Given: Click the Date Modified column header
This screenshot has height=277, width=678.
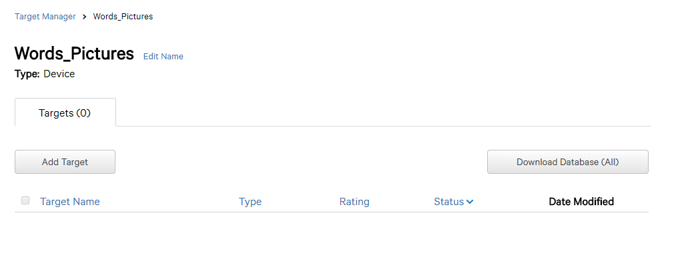Looking at the screenshot, I should (581, 202).
